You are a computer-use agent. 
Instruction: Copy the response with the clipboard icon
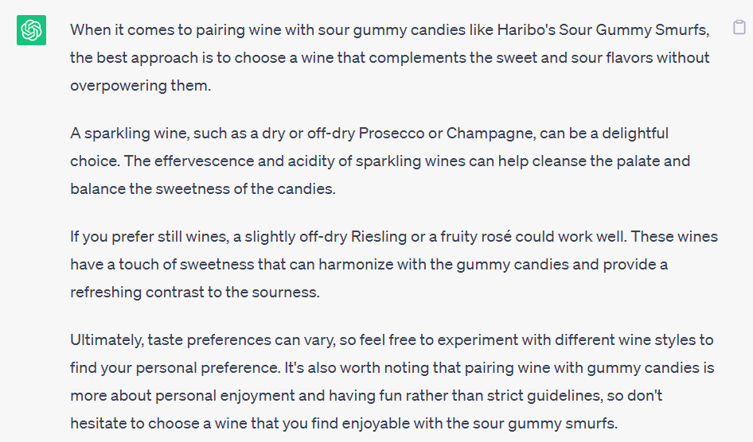click(739, 27)
